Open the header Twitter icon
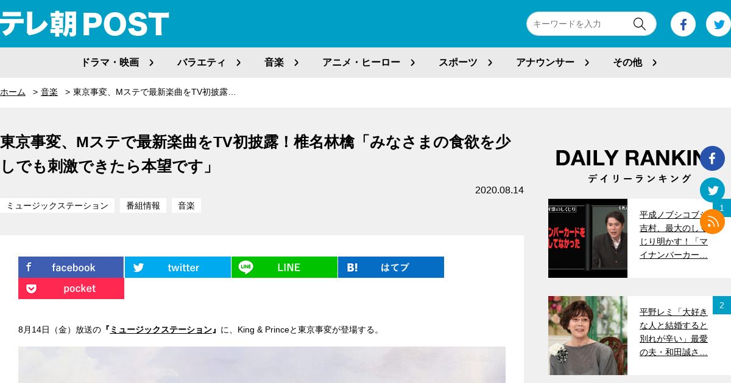 coord(718,24)
